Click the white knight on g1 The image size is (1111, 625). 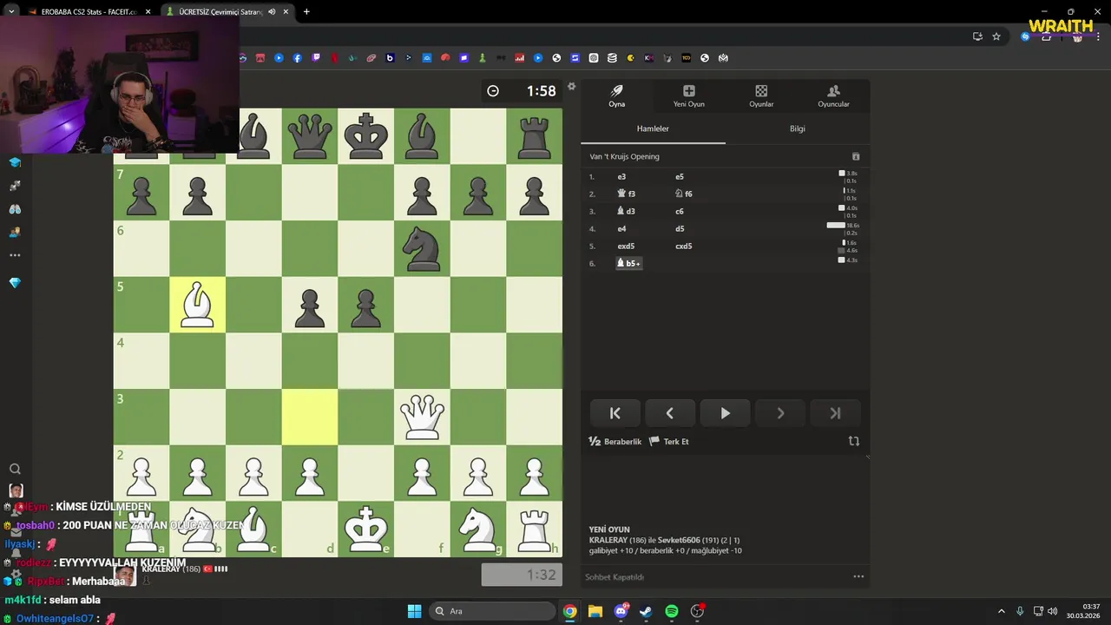pyautogui.click(x=478, y=529)
